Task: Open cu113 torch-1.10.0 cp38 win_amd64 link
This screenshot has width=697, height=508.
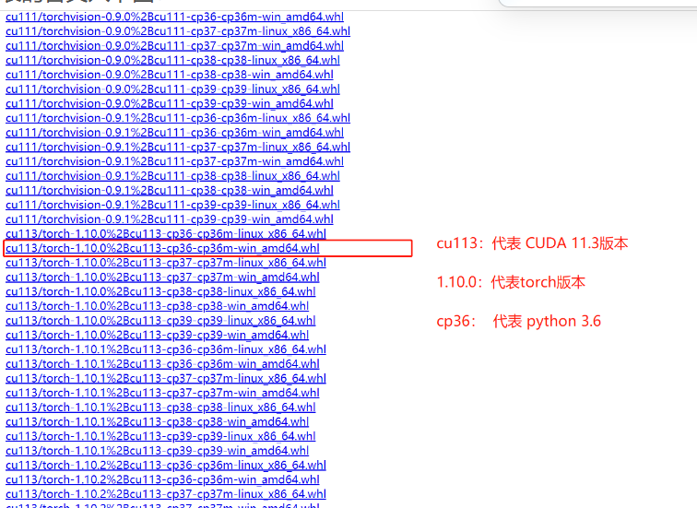Action: coord(158,306)
